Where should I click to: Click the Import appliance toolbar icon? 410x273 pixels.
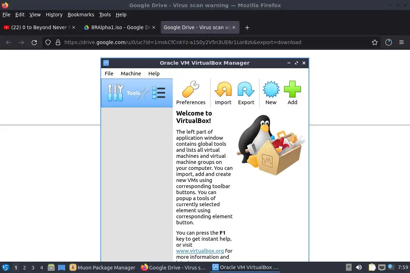click(223, 93)
